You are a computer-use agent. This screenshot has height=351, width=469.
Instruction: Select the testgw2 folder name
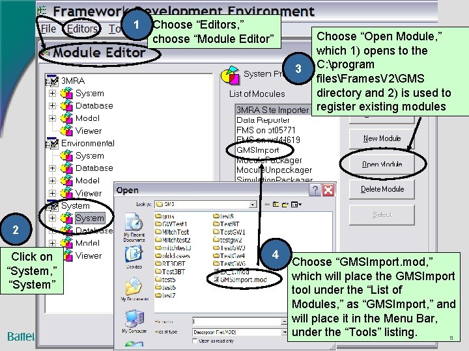(x=231, y=240)
